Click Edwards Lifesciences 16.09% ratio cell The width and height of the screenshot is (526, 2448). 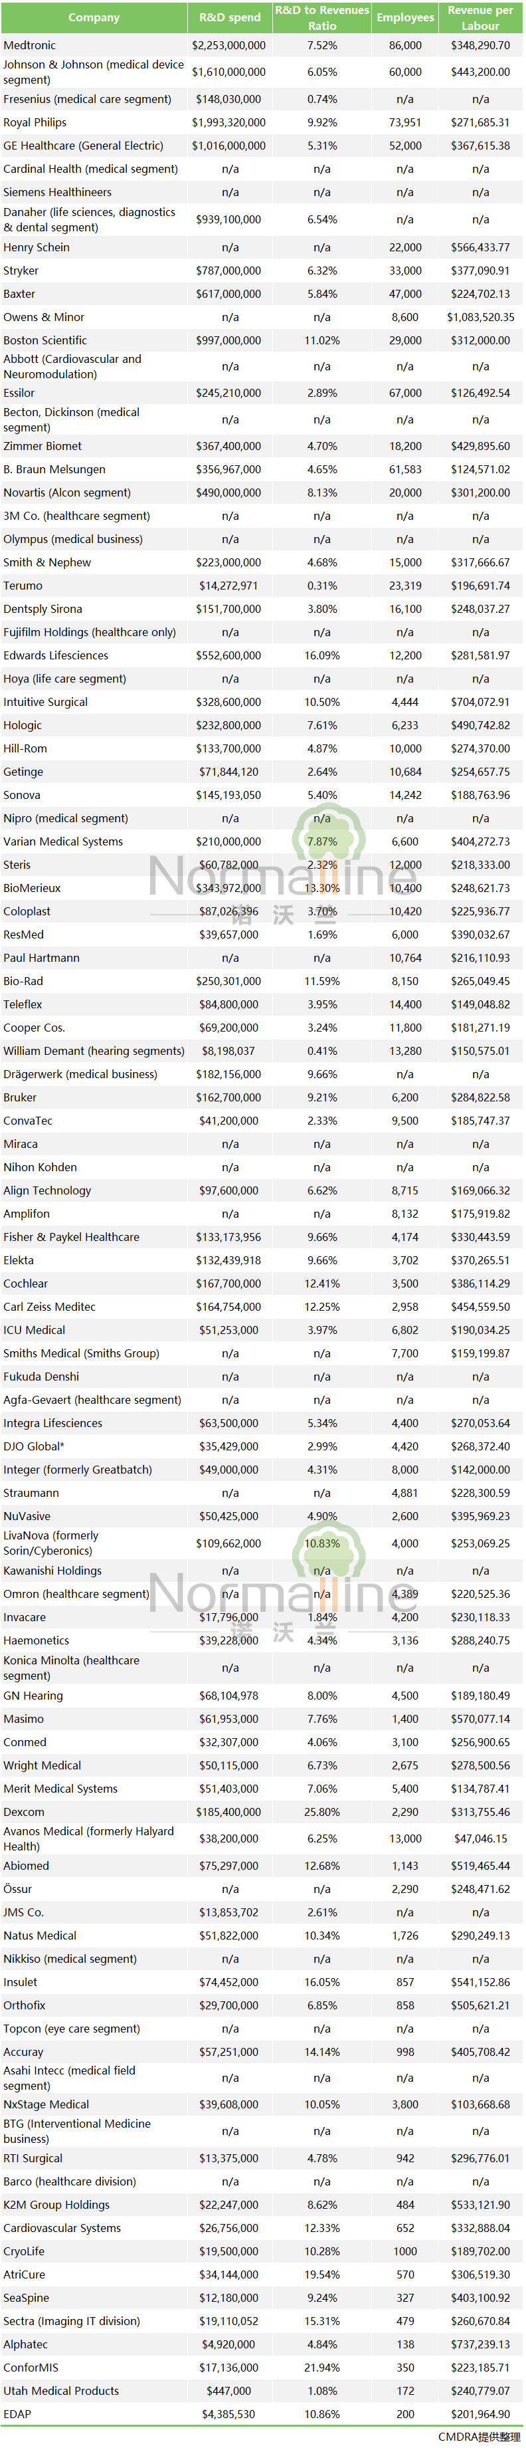pos(322,656)
